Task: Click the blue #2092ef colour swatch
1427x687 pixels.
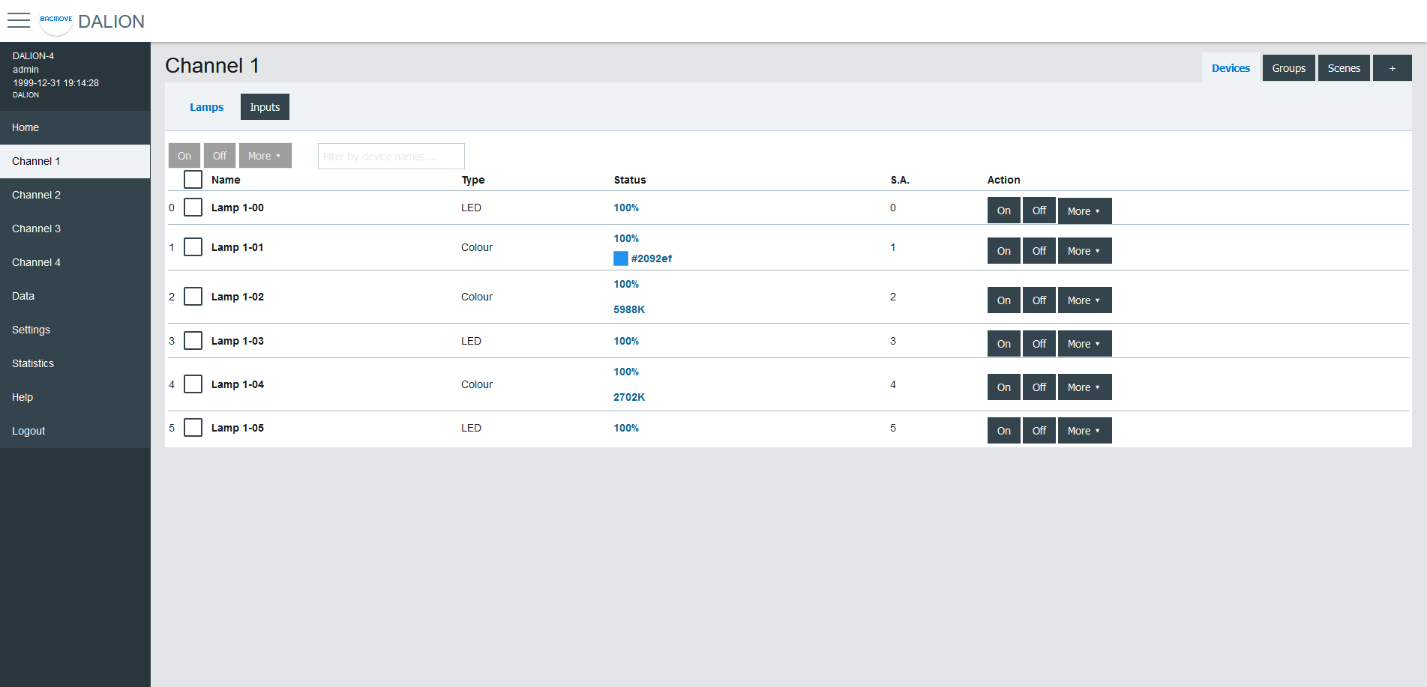Action: [x=621, y=258]
